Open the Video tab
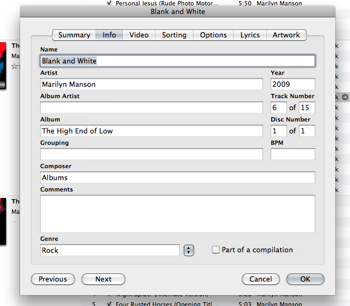The height and width of the screenshot is (306, 350). (139, 35)
